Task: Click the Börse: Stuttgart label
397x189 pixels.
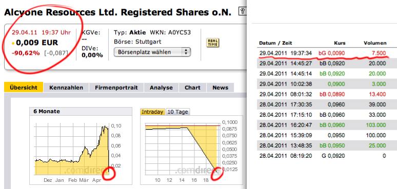Action: pyautogui.click(x=137, y=41)
